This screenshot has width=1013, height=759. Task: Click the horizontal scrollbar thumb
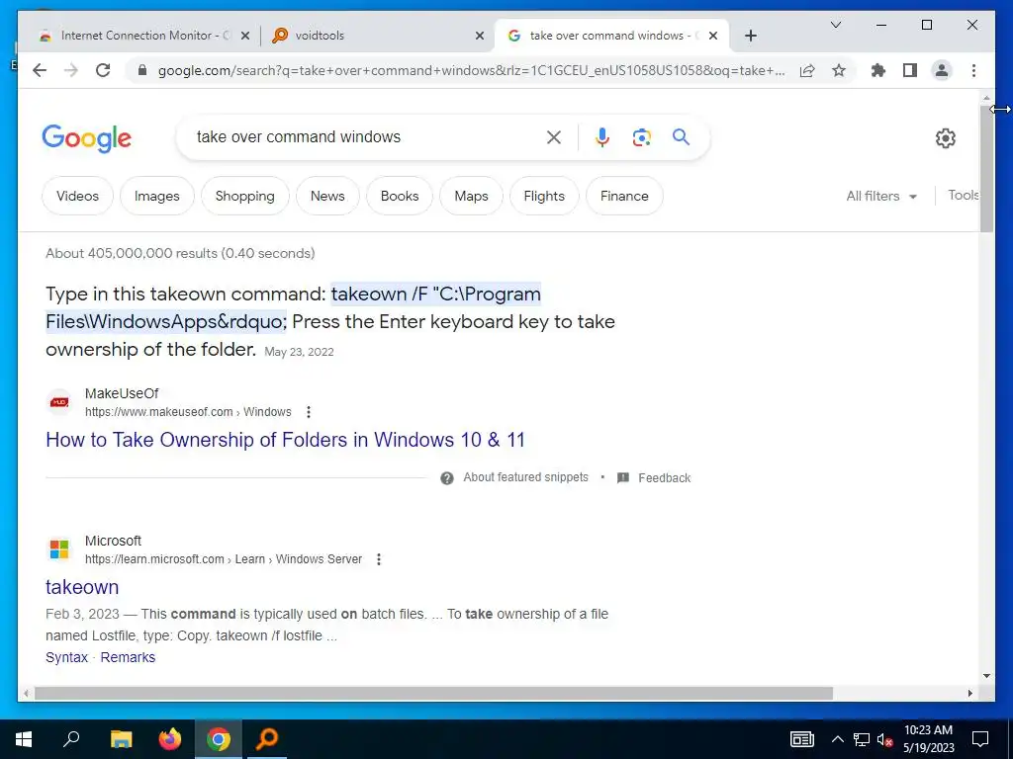(x=433, y=693)
